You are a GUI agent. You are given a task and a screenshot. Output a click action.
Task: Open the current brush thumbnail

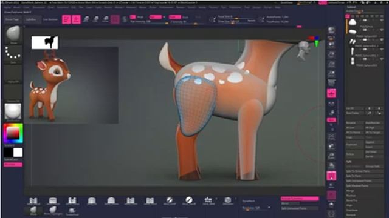13,35
